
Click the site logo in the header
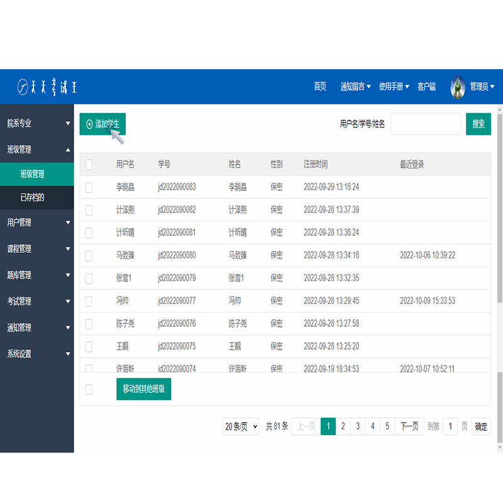(47, 87)
